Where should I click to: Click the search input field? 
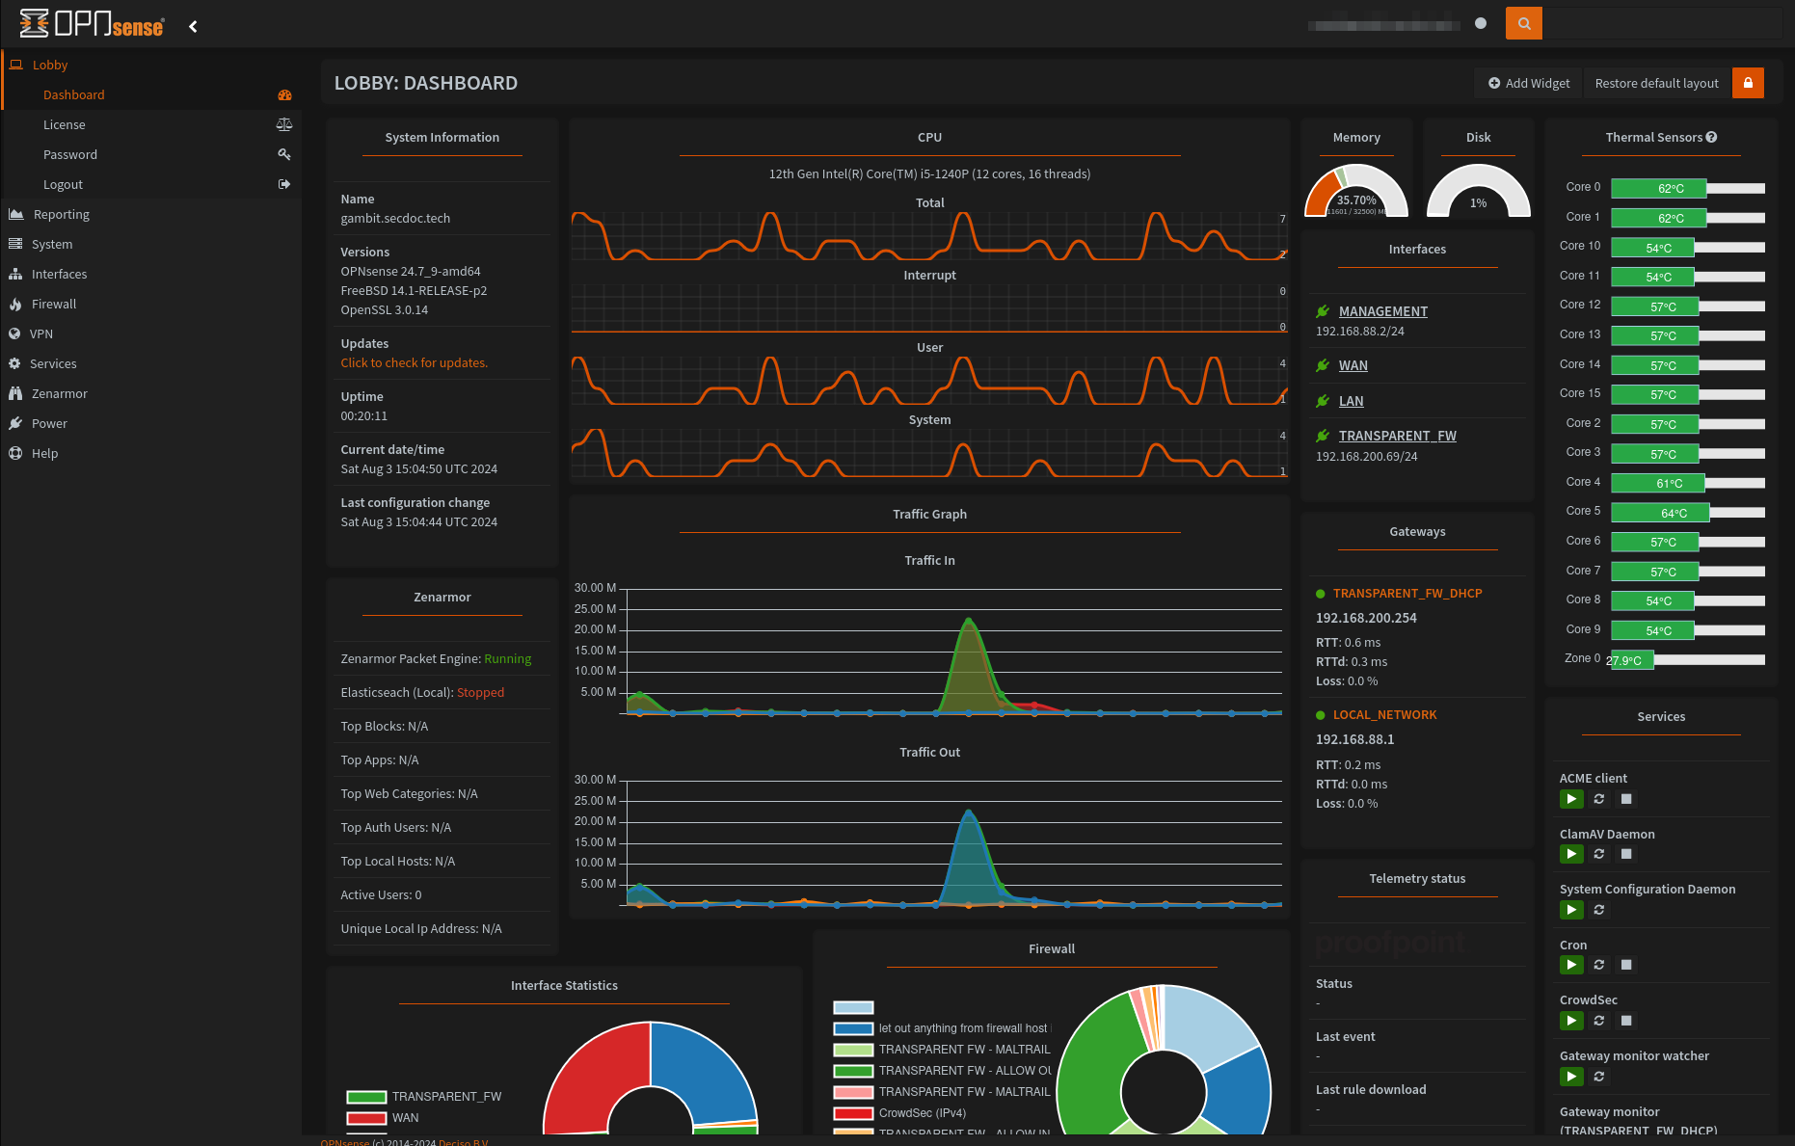1662,23
